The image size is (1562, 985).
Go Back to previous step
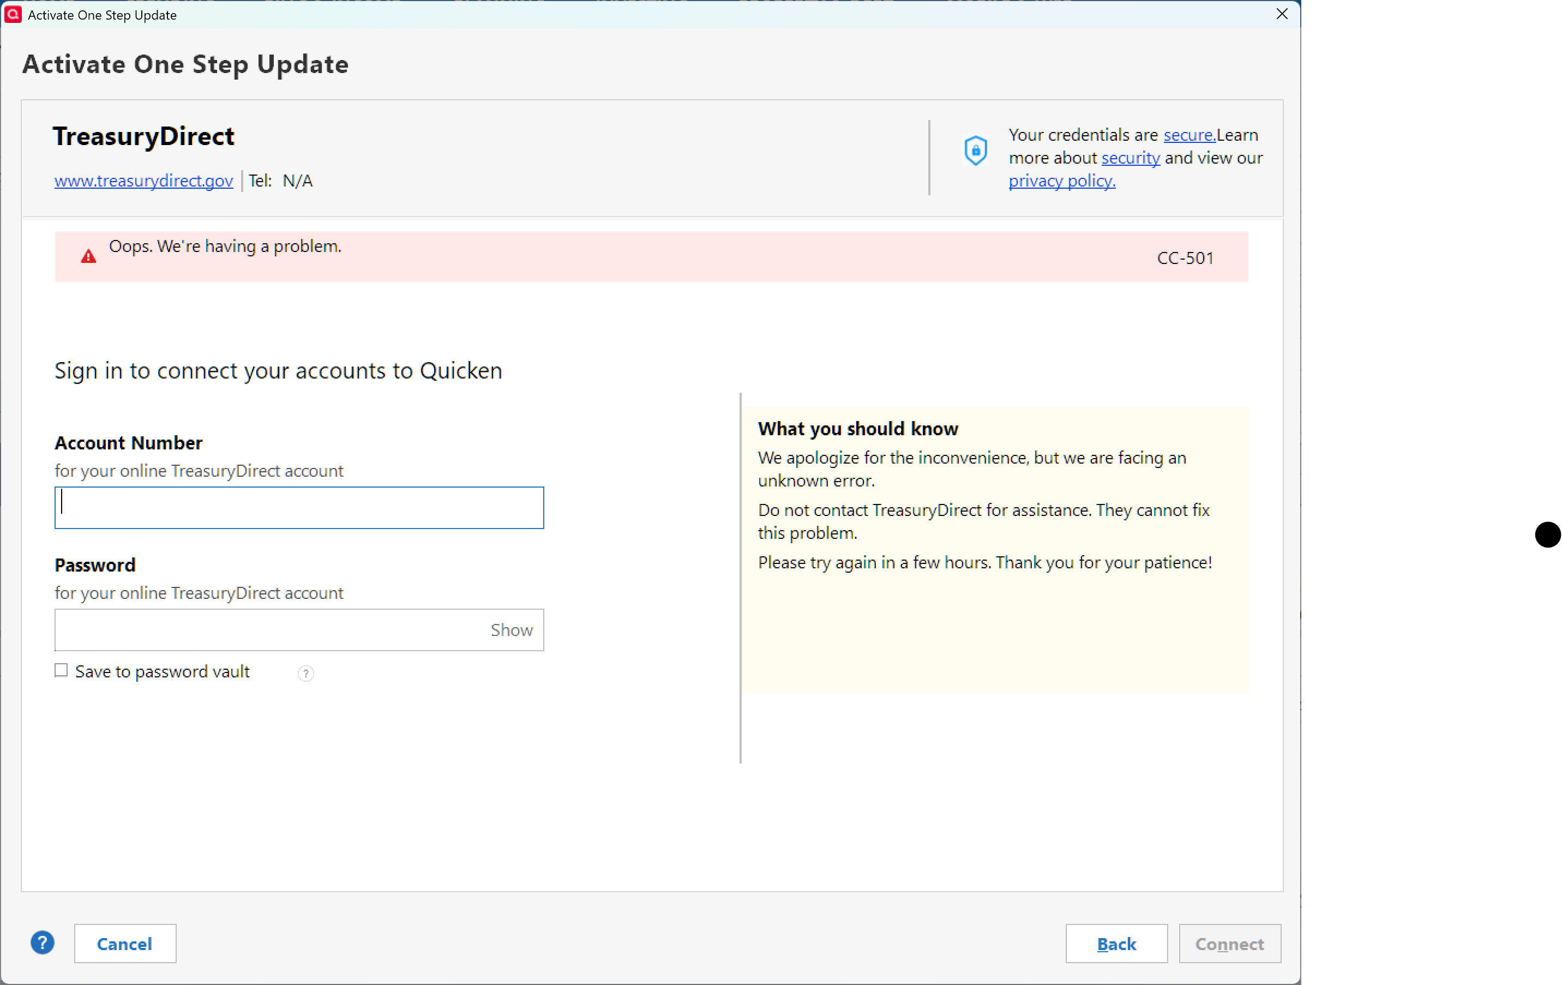point(1116,944)
